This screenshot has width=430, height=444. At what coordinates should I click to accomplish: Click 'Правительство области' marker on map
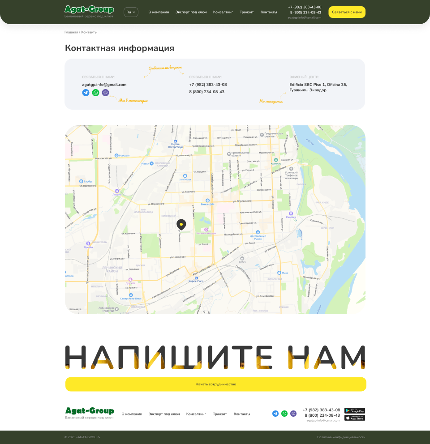click(229, 154)
